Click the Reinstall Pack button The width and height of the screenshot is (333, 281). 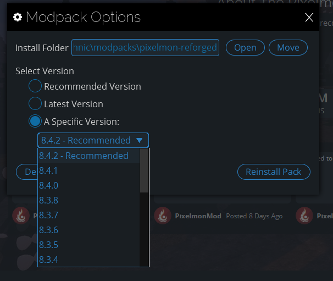pyautogui.click(x=274, y=172)
